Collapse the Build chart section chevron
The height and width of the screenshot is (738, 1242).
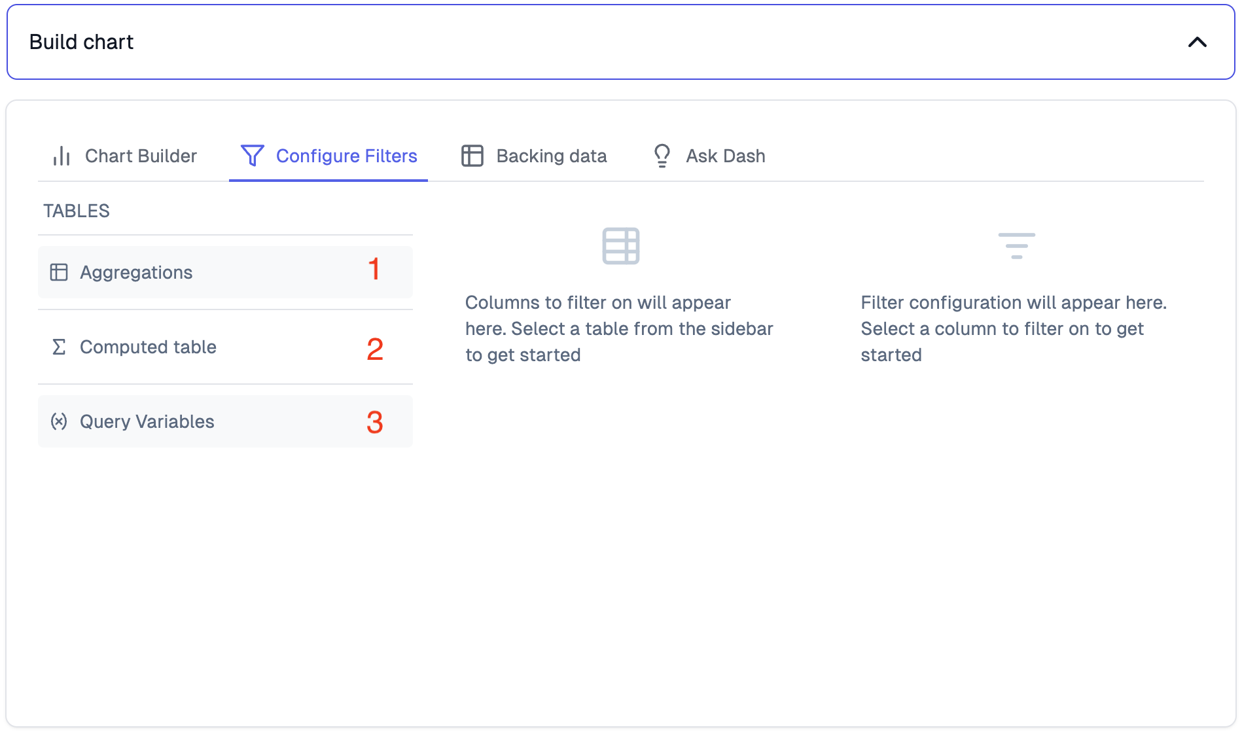1197,43
